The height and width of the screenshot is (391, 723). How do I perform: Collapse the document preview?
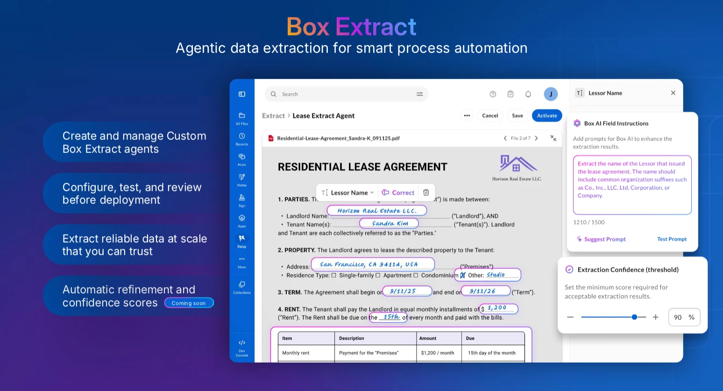pos(553,138)
